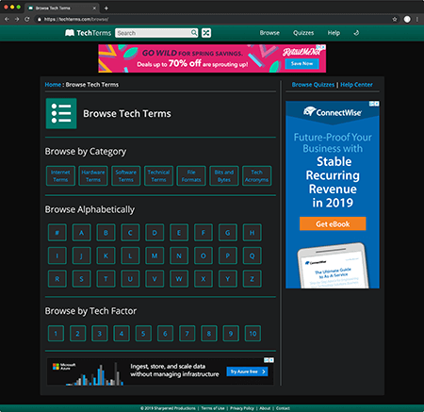424x412 pixels.
Task: Open the Quizzes nav menu item
Action: 303,33
